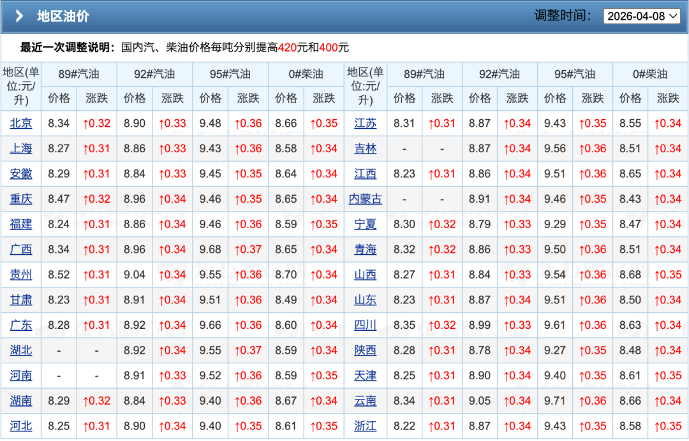Select 湖北 95# price 9.55

[x=210, y=350]
